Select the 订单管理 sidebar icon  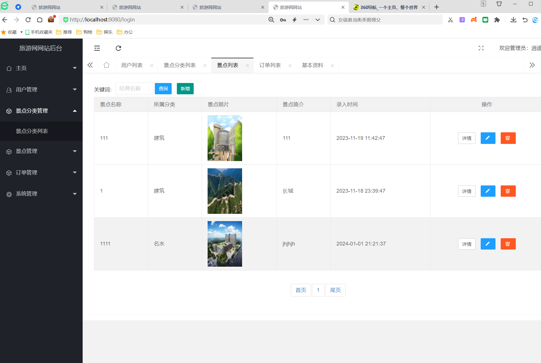pyautogui.click(x=9, y=173)
